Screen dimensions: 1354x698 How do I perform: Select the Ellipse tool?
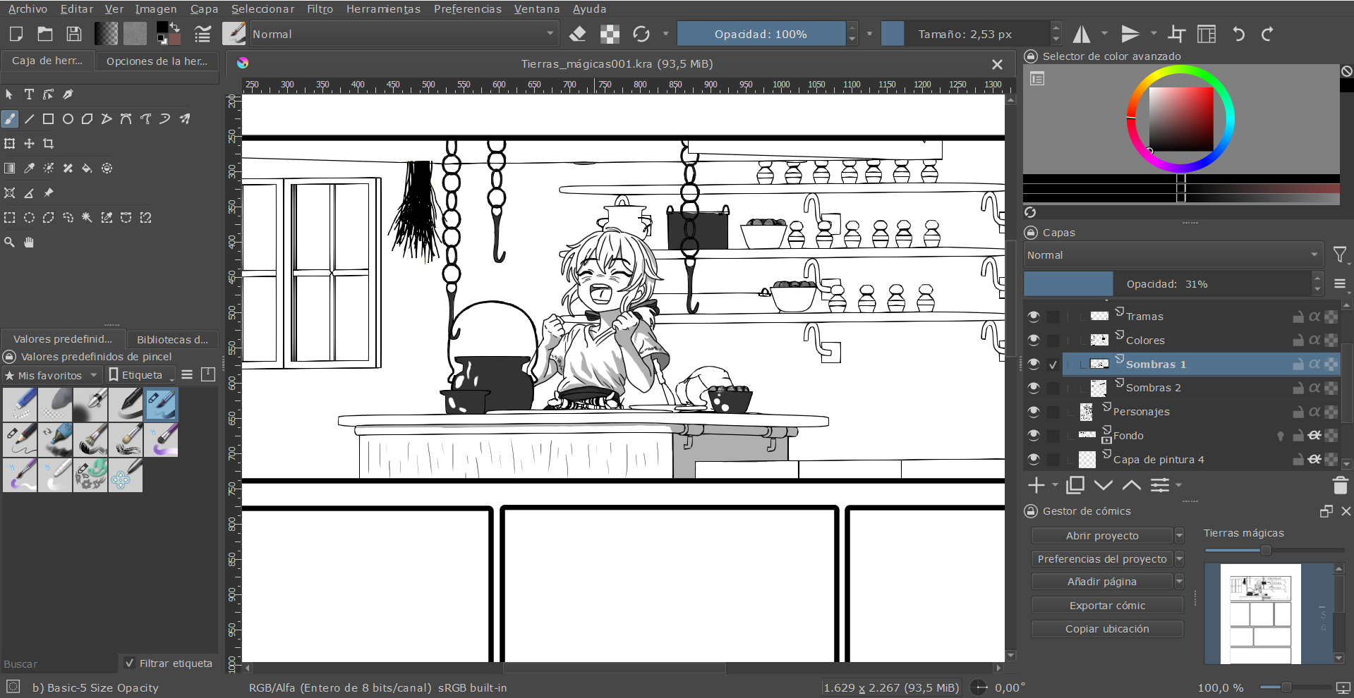pyautogui.click(x=68, y=119)
